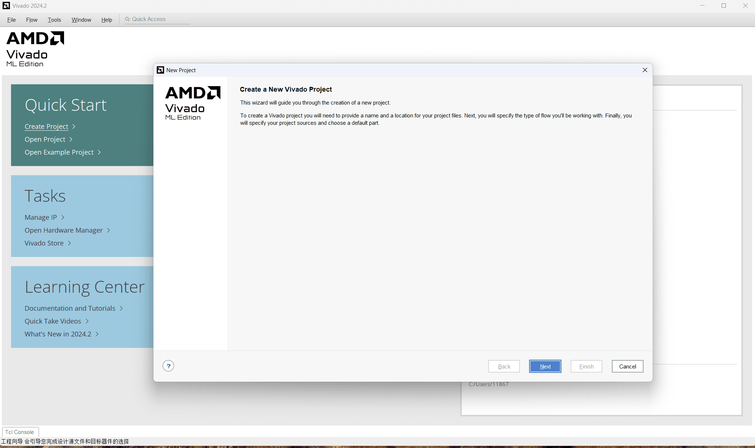Click arrow next to Vivado Store

point(70,243)
